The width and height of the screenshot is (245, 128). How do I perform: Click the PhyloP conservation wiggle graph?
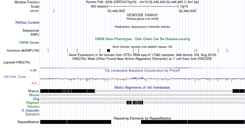tap(142, 79)
